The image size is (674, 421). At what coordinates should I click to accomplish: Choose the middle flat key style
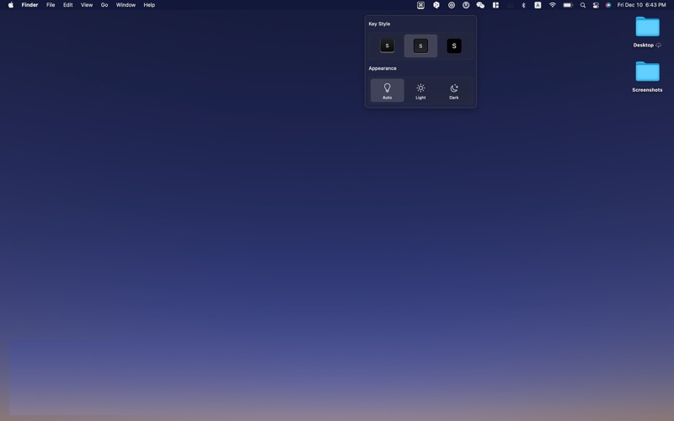tap(420, 45)
